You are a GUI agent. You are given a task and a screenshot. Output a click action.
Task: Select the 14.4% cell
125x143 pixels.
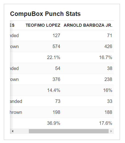point(54,90)
